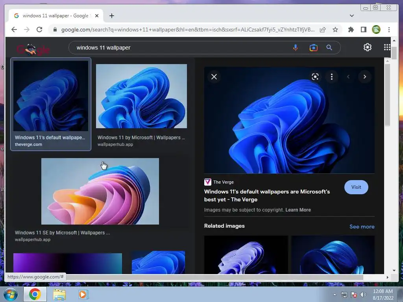Click the address bar URL
Screen dimensions: 403x302
(x=188, y=29)
